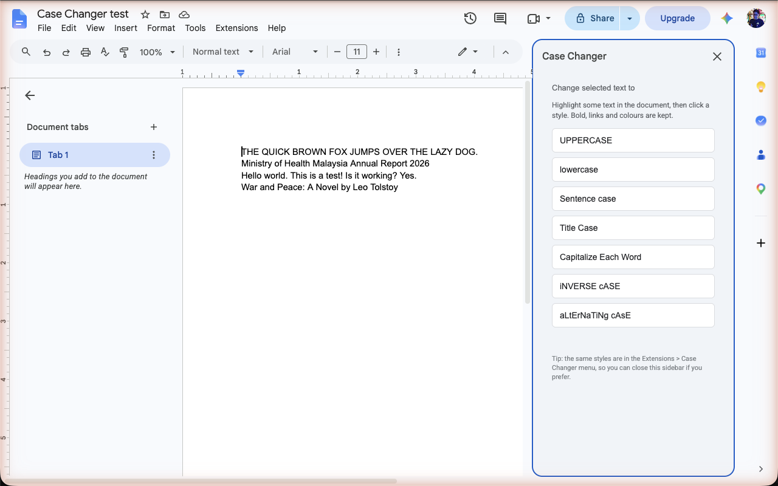The image size is (778, 486).
Task: Close the Case Changer sidebar
Action: tap(717, 56)
